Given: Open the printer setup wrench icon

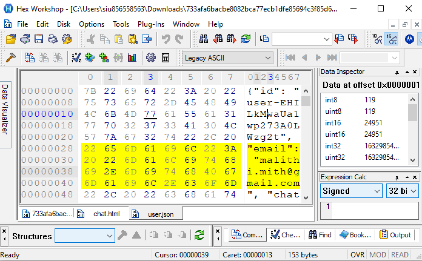Looking at the screenshot, I should 67,39.
